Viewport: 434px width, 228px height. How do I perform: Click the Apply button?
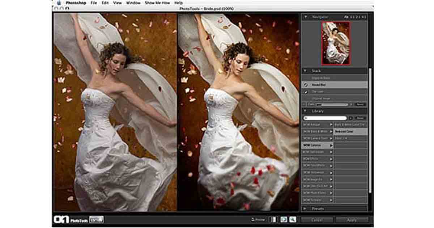353,219
